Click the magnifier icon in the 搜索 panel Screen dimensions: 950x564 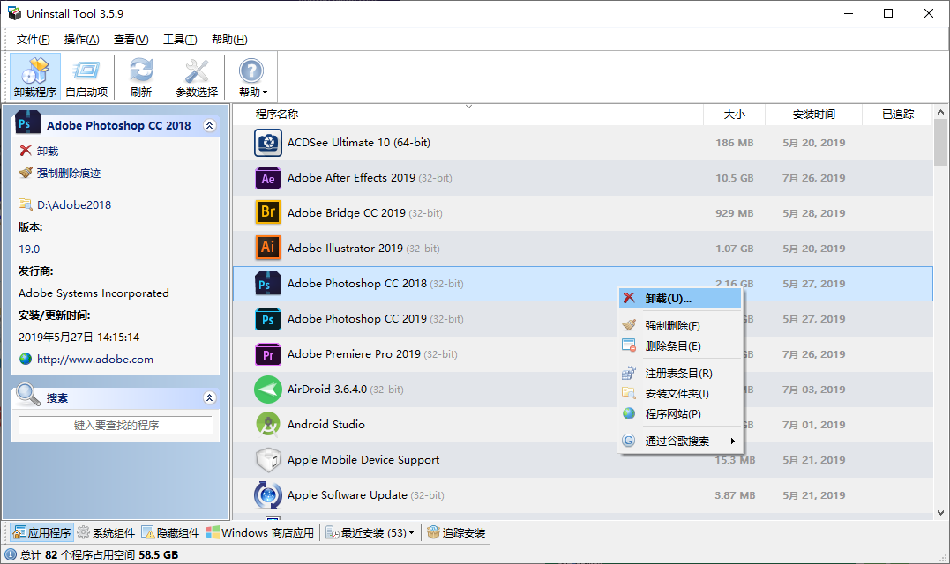pos(28,395)
